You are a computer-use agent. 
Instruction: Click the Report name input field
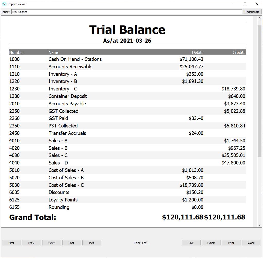[x=126, y=12]
